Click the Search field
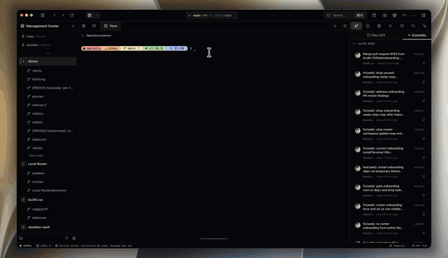448x258 pixels. click(x=344, y=15)
